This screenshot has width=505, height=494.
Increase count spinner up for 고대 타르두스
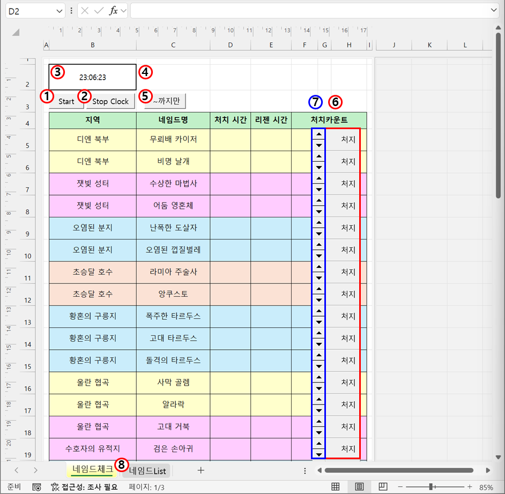pyautogui.click(x=319, y=333)
